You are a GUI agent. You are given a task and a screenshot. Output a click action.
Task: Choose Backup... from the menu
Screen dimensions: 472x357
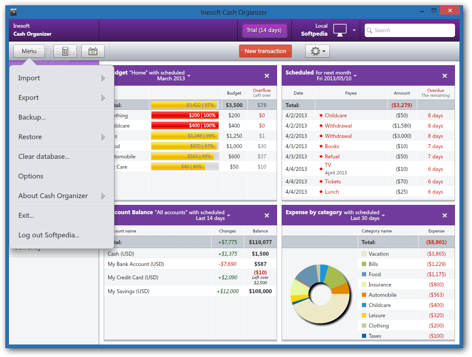[62, 117]
